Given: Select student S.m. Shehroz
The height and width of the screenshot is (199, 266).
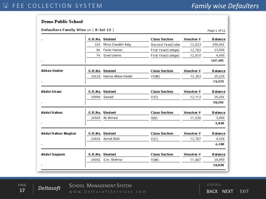Looking at the screenshot, I should [x=113, y=160].
